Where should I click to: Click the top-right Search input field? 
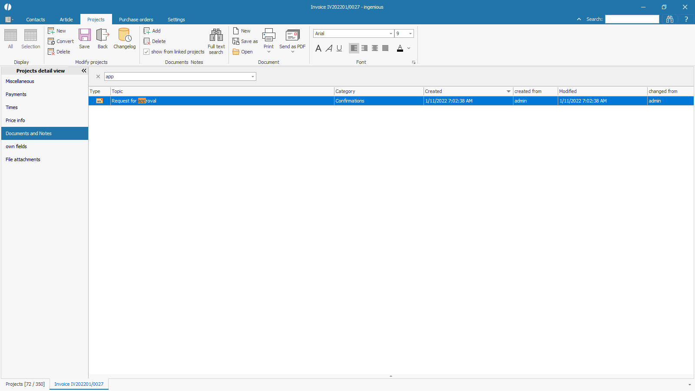tap(632, 19)
